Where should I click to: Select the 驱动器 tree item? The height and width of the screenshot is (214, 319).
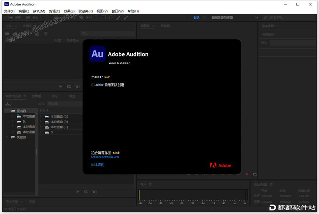point(21,111)
